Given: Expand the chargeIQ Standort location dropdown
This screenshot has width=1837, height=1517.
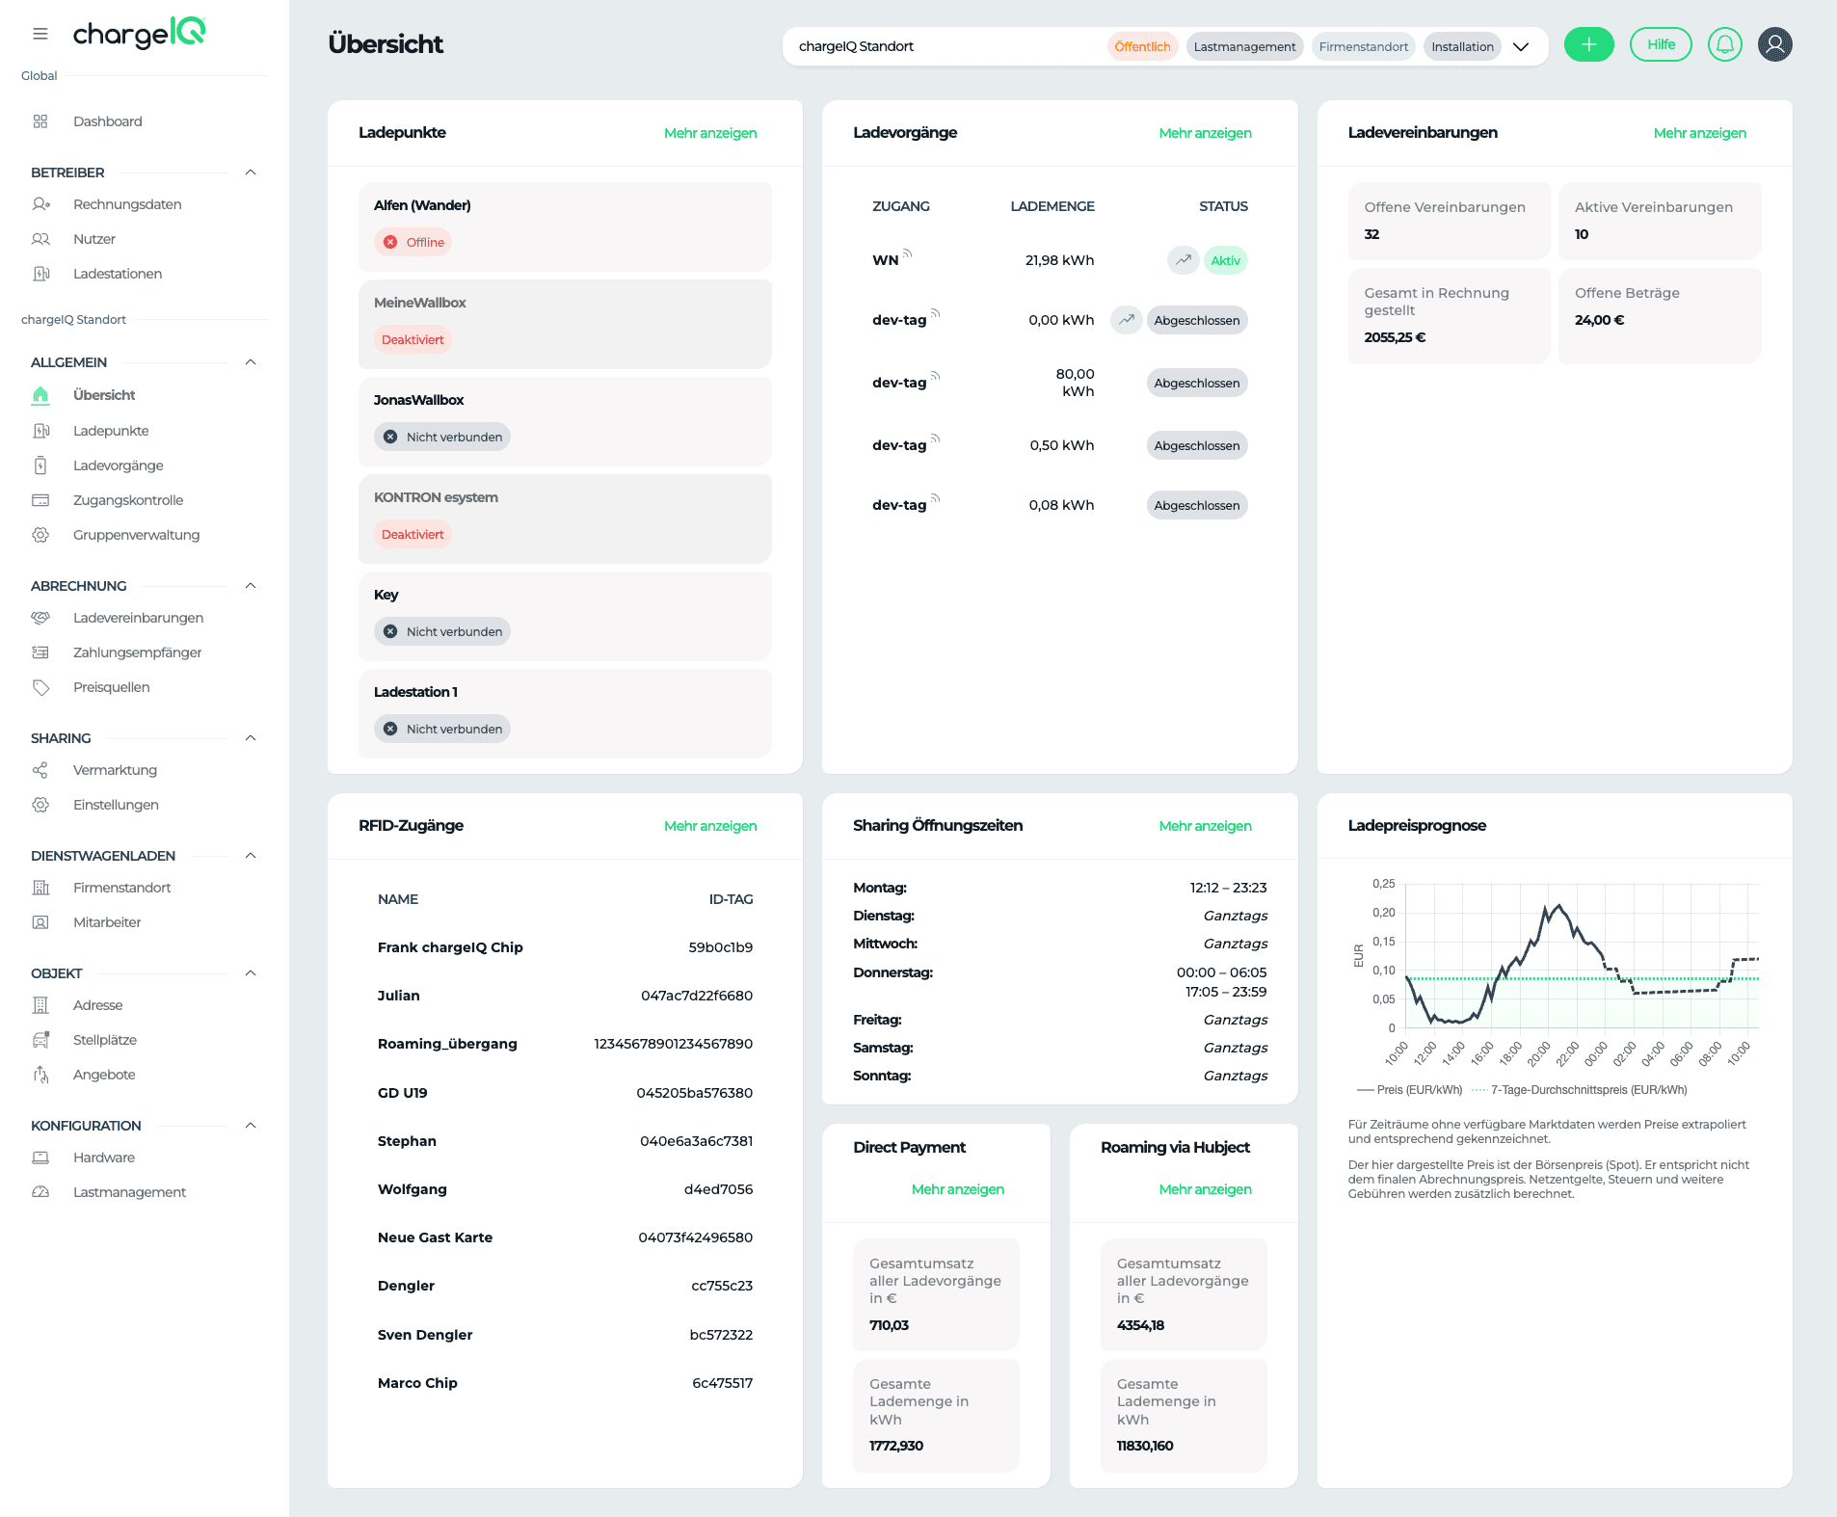Looking at the screenshot, I should [1521, 46].
